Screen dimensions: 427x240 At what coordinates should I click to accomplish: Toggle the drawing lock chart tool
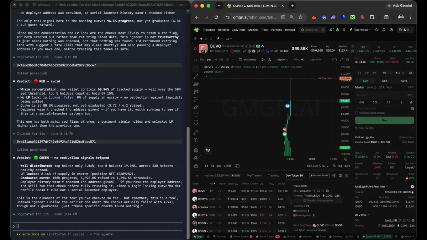[196, 166]
